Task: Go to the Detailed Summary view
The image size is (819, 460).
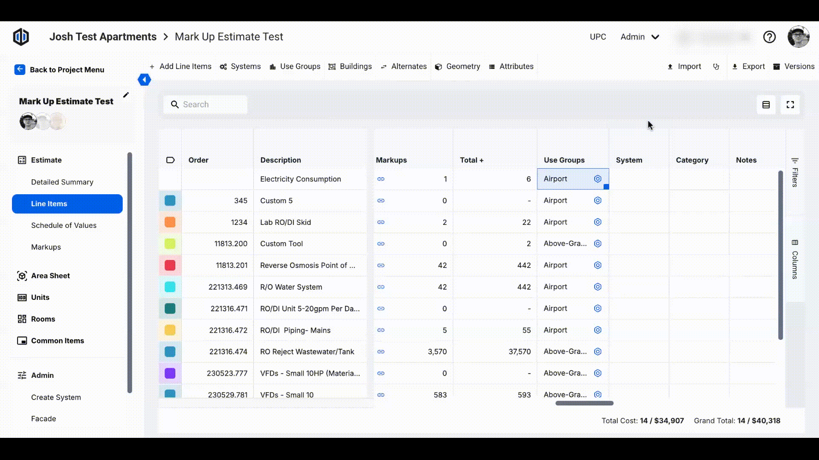Action: click(62, 182)
